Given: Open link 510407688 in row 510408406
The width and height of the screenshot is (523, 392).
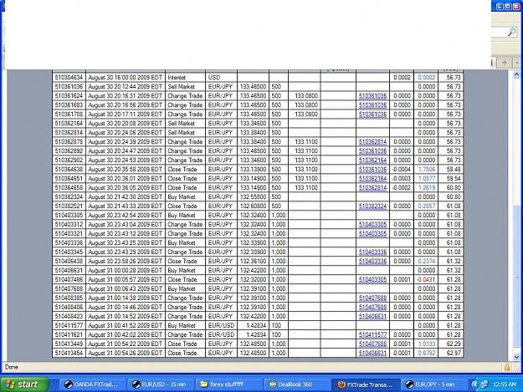Looking at the screenshot, I should coord(372,307).
